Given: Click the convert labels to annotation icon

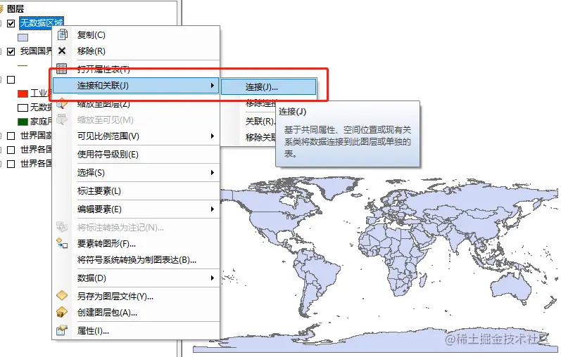Looking at the screenshot, I should 62,227.
